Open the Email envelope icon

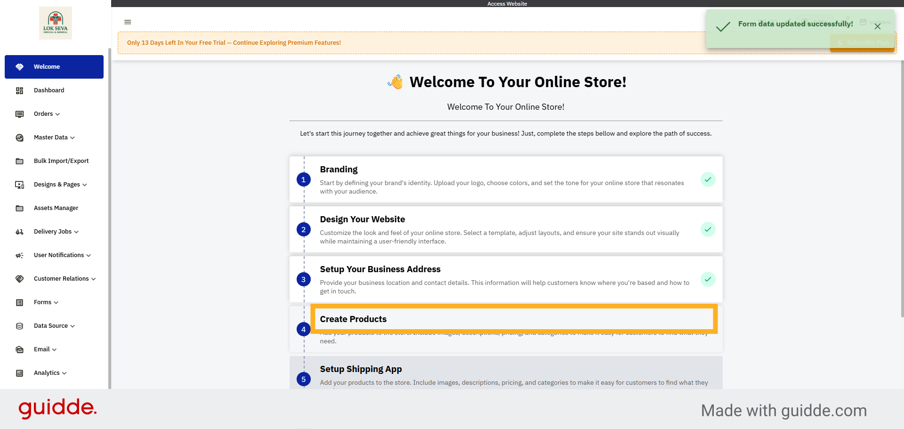19,349
